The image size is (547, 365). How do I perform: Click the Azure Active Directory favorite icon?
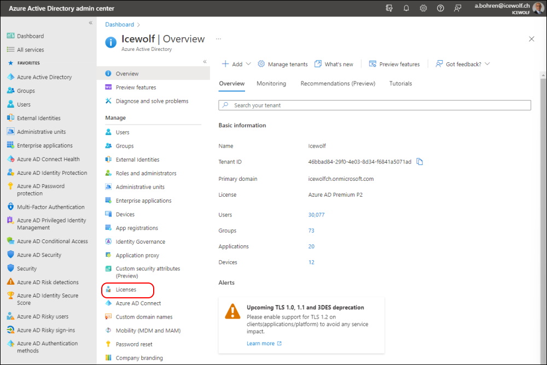tap(11, 77)
